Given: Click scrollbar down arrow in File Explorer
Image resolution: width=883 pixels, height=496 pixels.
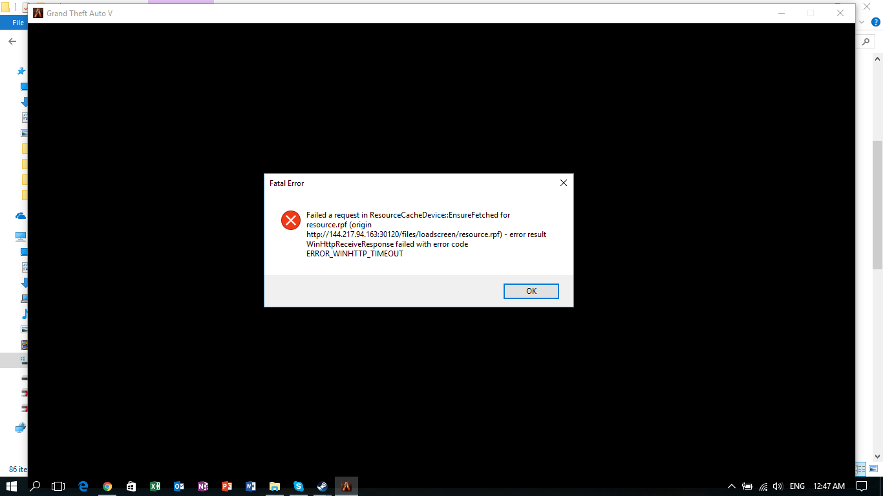Looking at the screenshot, I should pyautogui.click(x=877, y=457).
